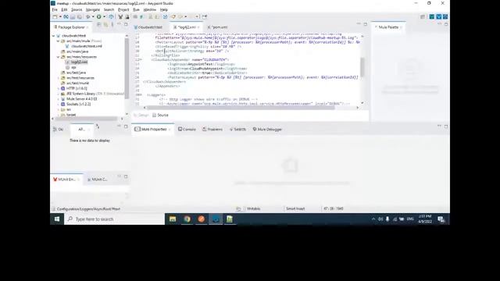
Task: Click the Save toolbar icon
Action: tap(73, 16)
